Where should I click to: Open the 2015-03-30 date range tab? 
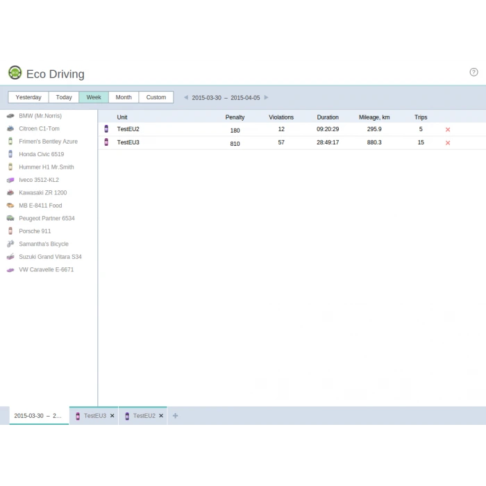pyautogui.click(x=37, y=416)
